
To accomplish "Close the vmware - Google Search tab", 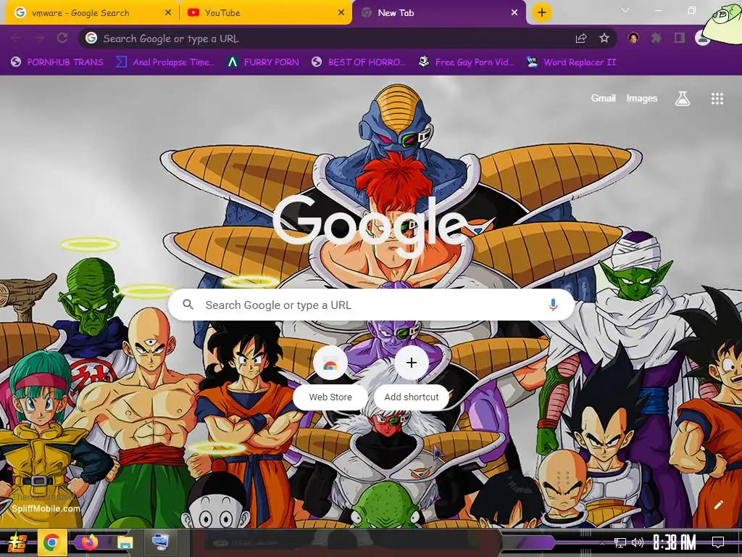I will pyautogui.click(x=168, y=13).
